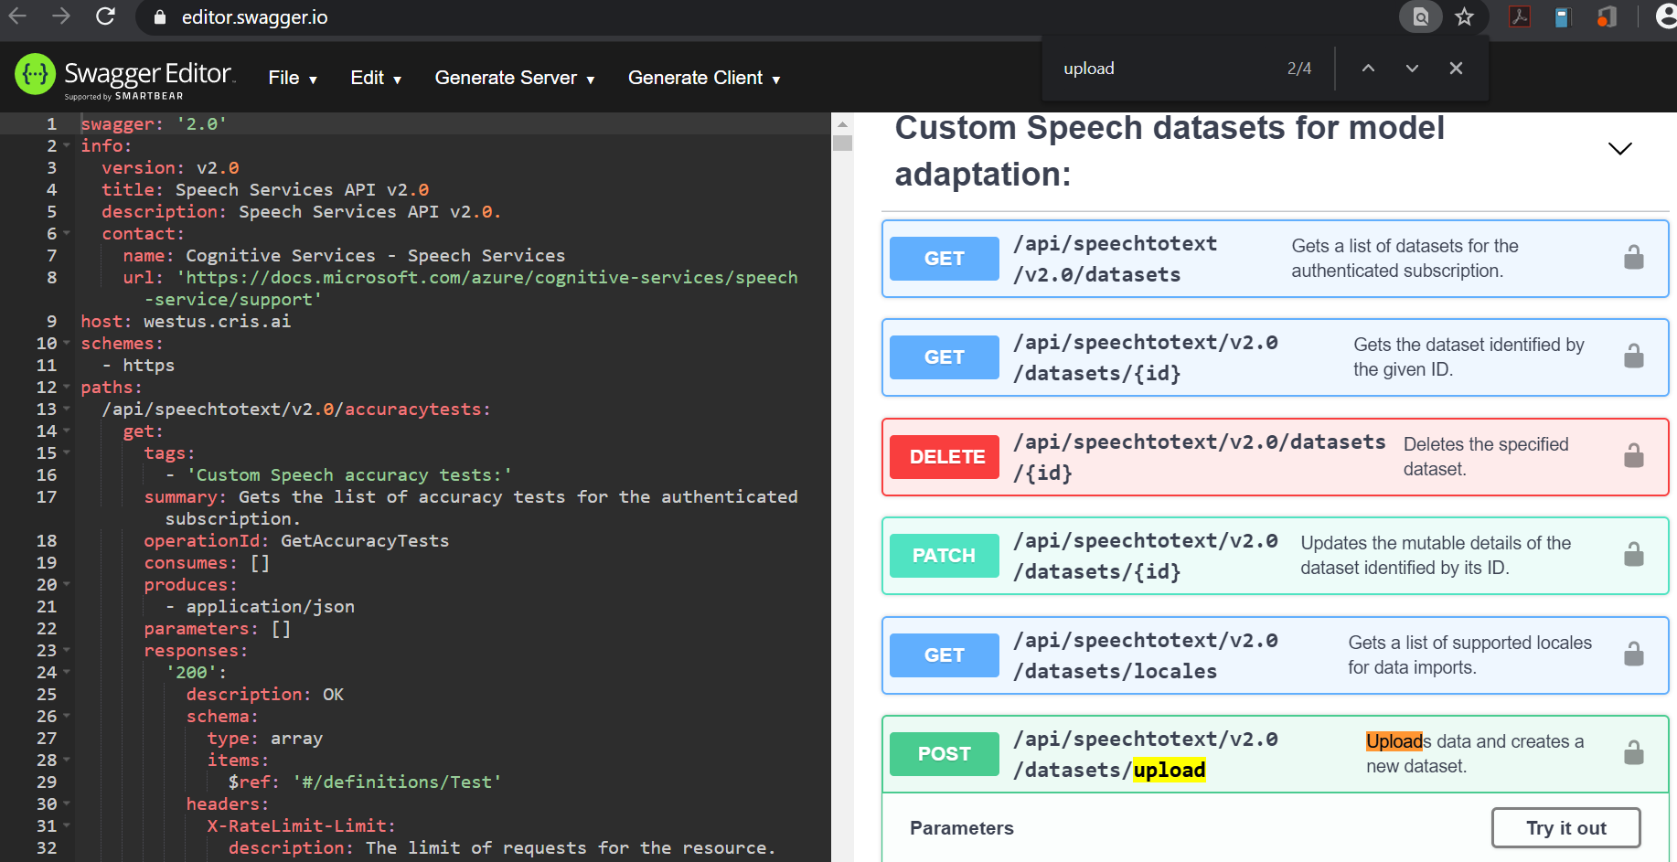Click the editor scrollbar up arrow
The height and width of the screenshot is (862, 1677).
[x=842, y=123]
